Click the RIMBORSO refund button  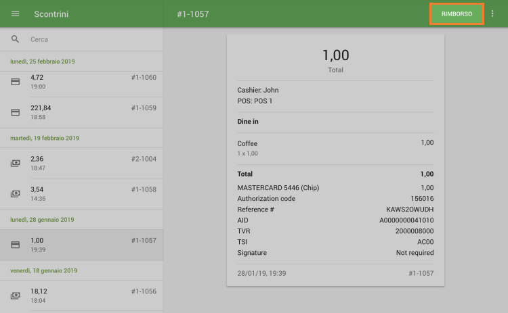pos(457,14)
